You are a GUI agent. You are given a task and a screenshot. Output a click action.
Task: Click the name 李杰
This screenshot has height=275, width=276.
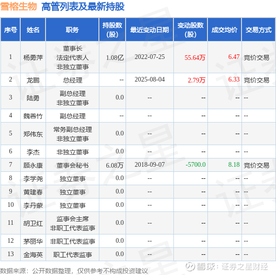[33, 152]
